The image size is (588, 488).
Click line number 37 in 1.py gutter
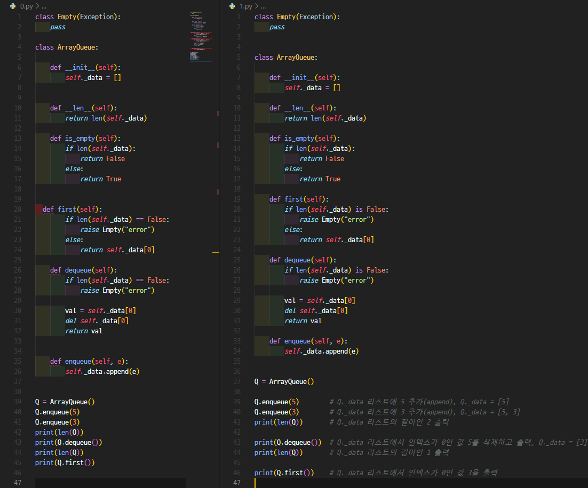click(236, 381)
